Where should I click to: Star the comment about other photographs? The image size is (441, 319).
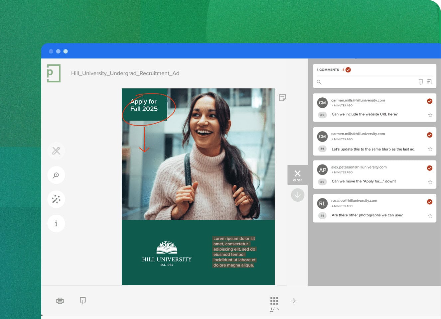(430, 216)
